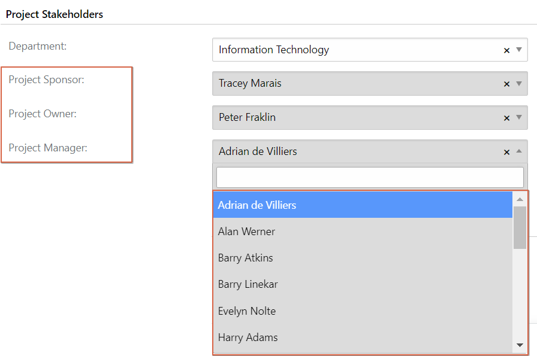The height and width of the screenshot is (356, 537).
Task: Open the Project Sponsor dropdown arrow
Action: tap(519, 83)
